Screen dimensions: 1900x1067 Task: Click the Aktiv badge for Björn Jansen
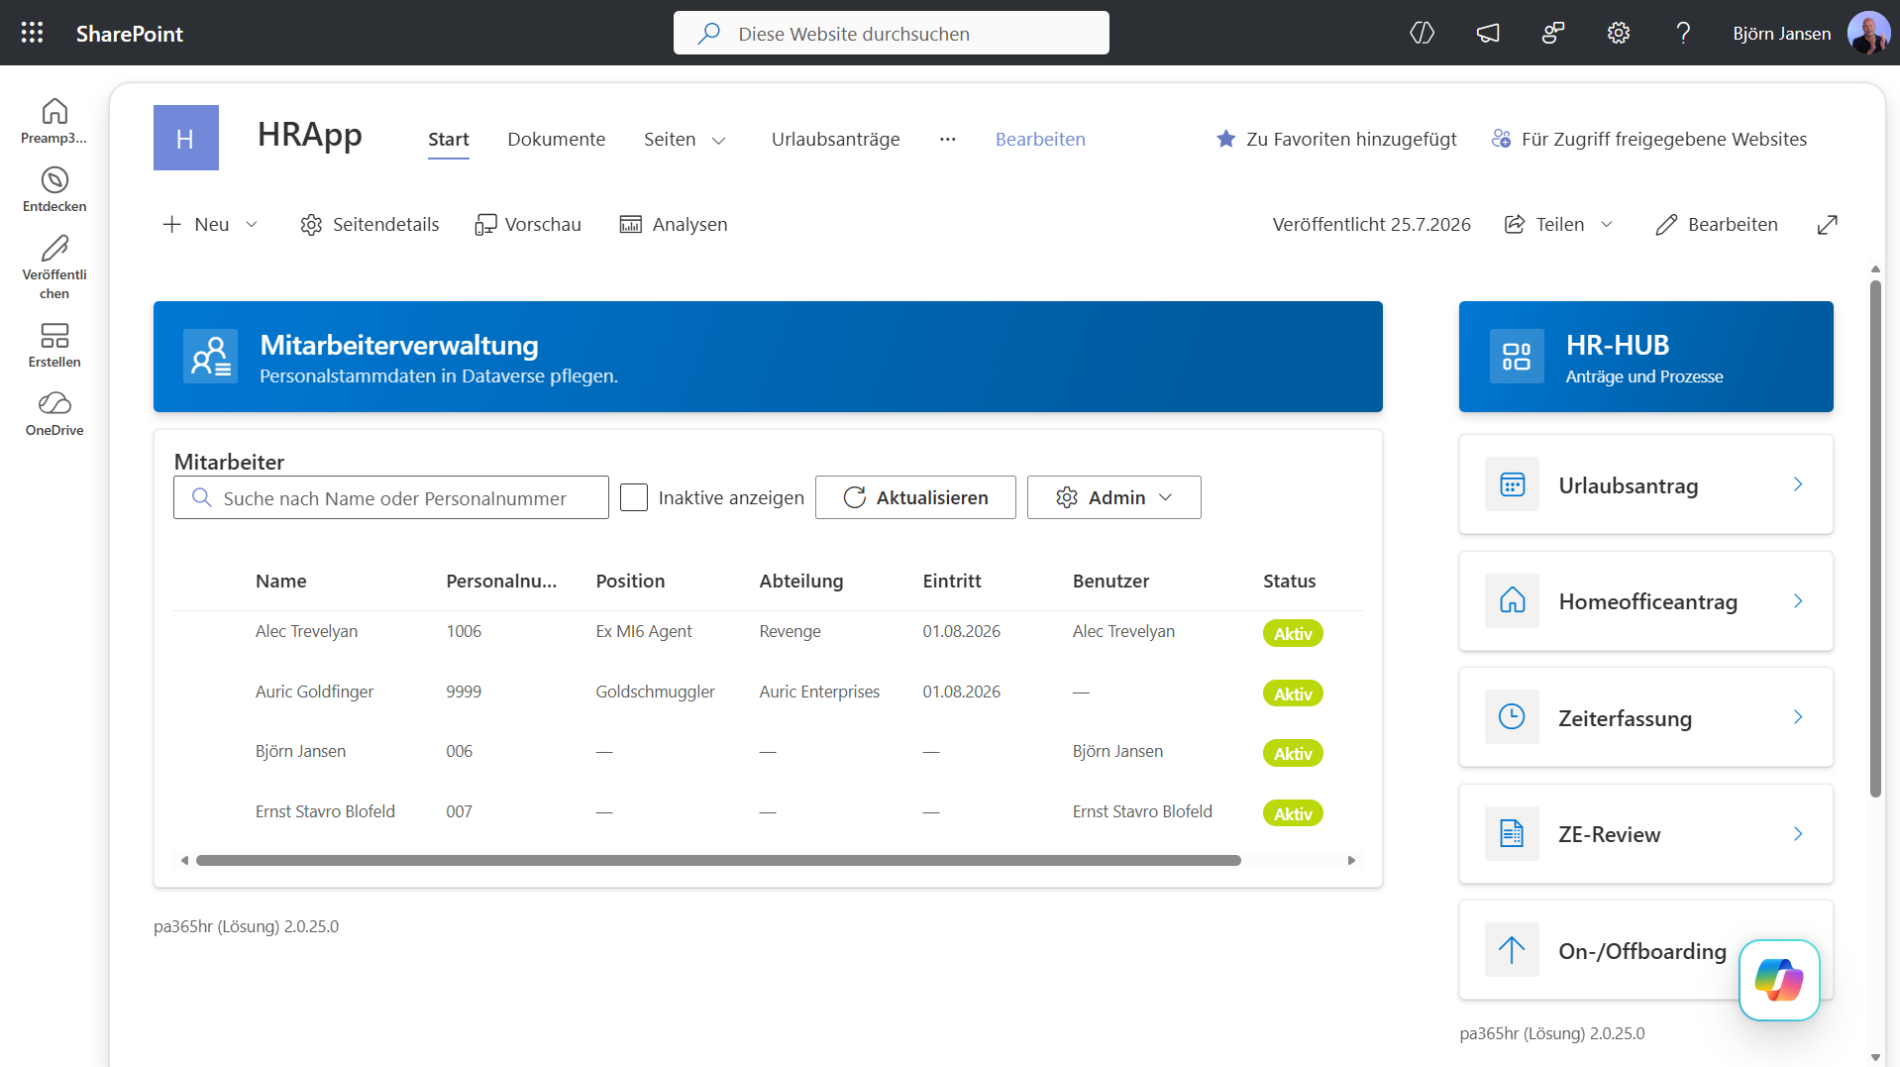click(x=1293, y=753)
